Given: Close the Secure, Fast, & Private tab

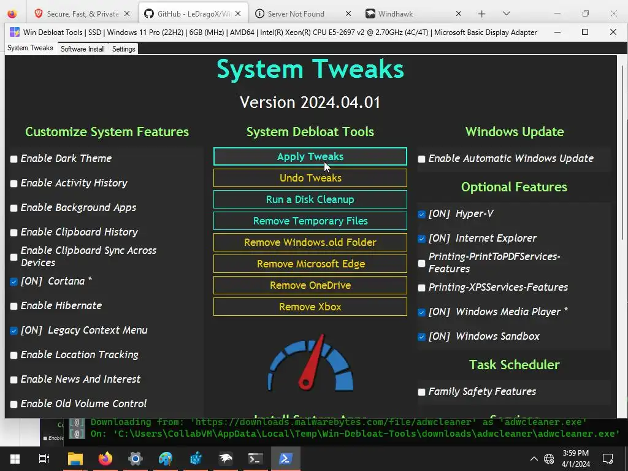Looking at the screenshot, I should tap(127, 13).
